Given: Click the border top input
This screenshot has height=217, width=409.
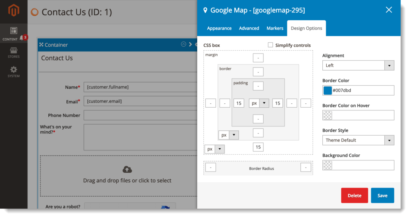Looking at the screenshot, I should click(258, 72).
